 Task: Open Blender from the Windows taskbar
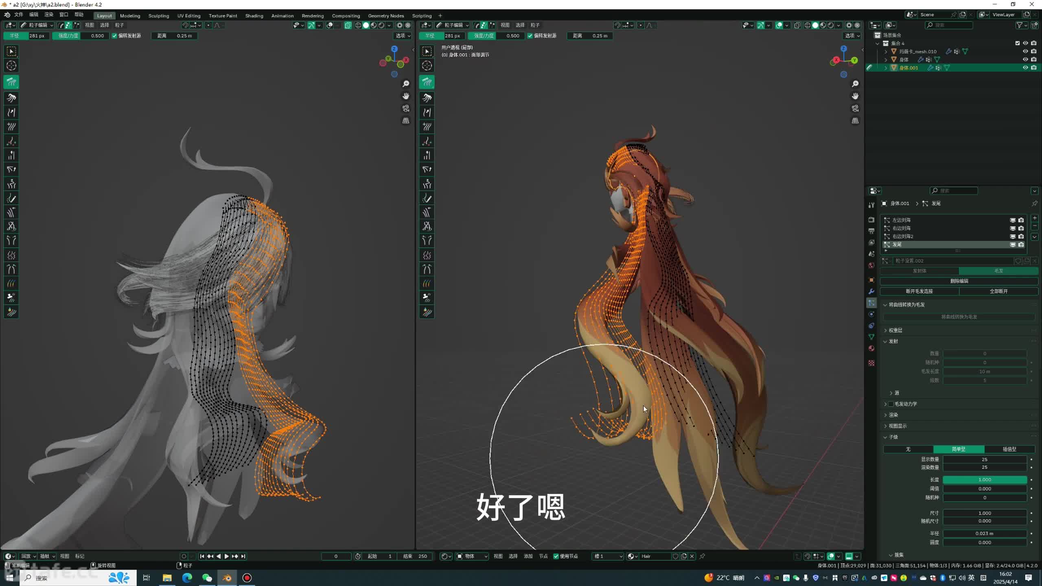click(227, 578)
